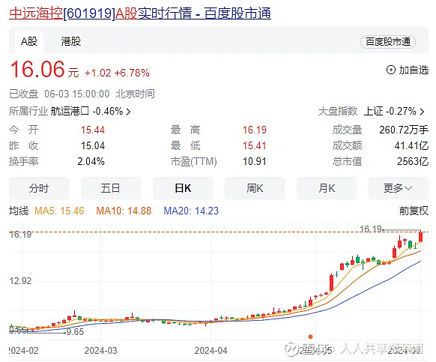
Task: Select the 月K chart tab
Action: coord(327,188)
